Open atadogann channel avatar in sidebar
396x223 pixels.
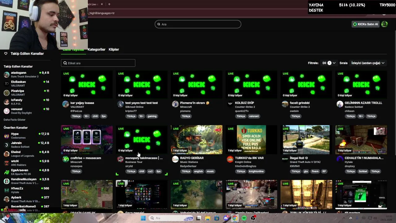click(6, 74)
